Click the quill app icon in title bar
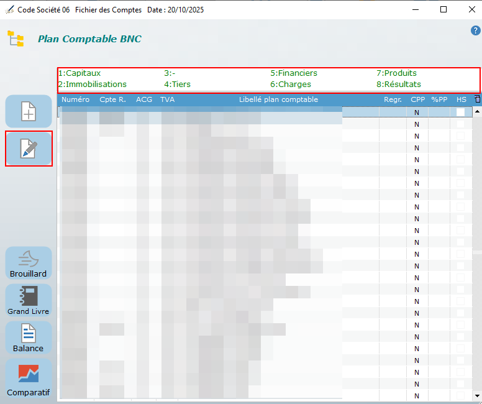482x404 pixels. point(9,9)
